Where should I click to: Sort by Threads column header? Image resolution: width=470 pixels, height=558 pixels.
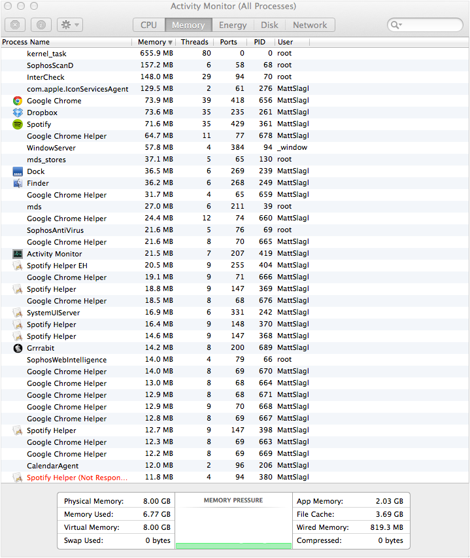pos(194,42)
